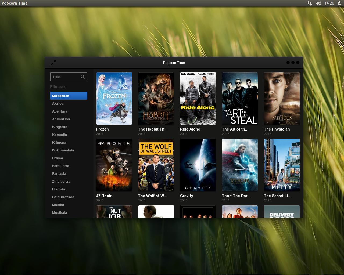Switch to the Akzioa genre
The width and height of the screenshot is (344, 275).
pos(58,104)
